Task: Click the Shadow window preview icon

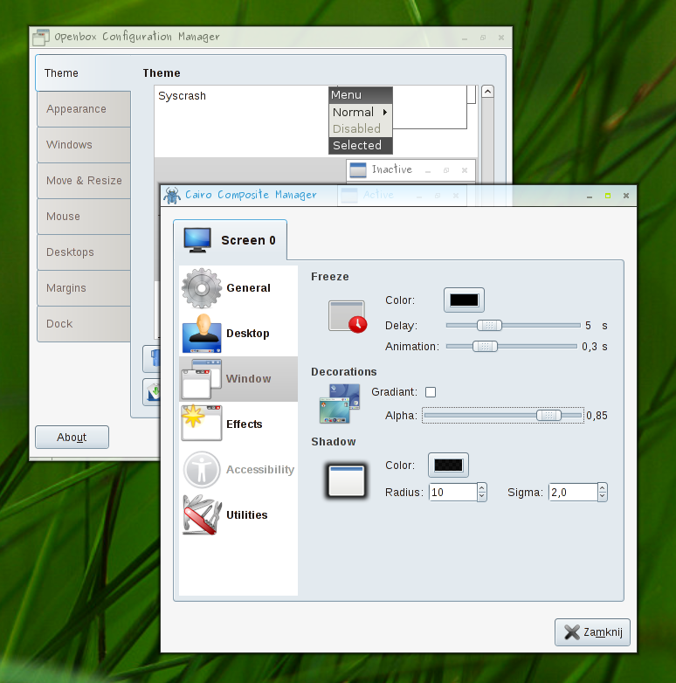Action: (x=346, y=481)
